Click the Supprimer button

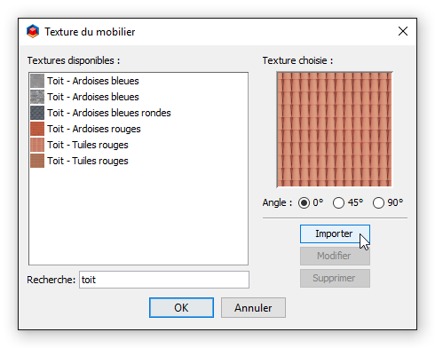point(335,278)
